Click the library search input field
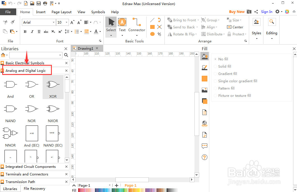297x192 pixels. [34, 55]
